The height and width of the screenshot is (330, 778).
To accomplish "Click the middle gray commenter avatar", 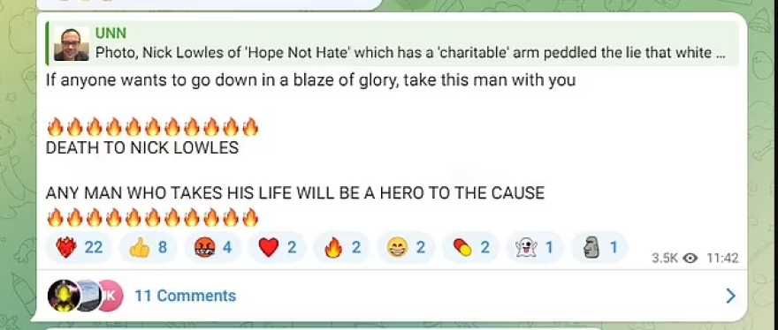I will 89,296.
